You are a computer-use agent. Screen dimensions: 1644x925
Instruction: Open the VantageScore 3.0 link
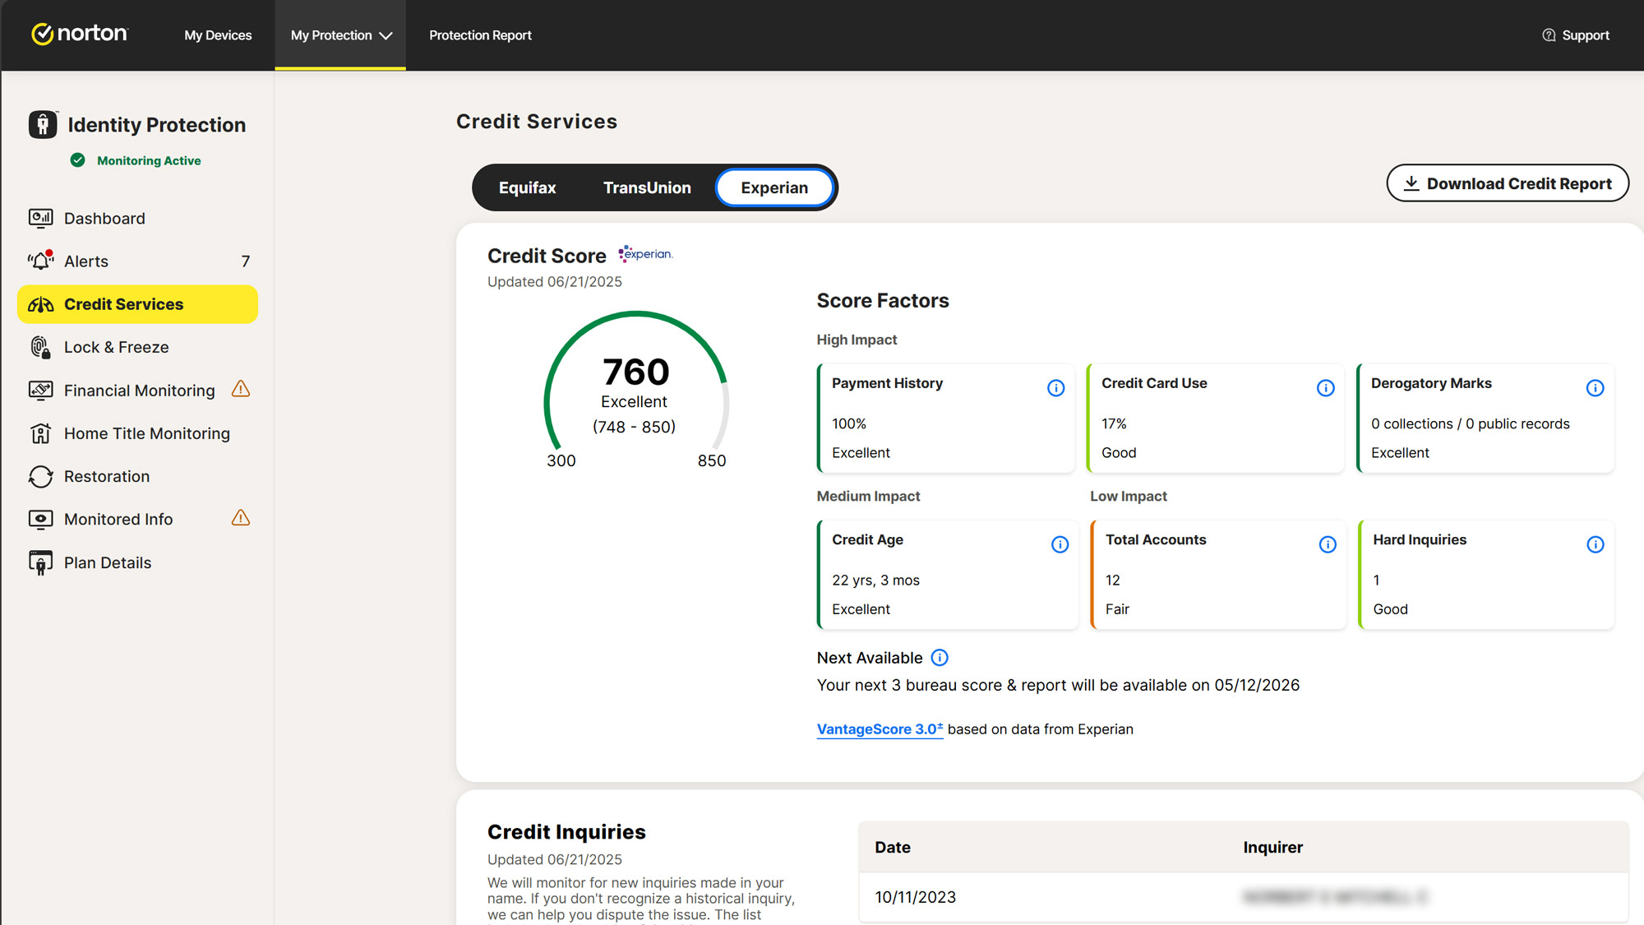pyautogui.click(x=879, y=729)
